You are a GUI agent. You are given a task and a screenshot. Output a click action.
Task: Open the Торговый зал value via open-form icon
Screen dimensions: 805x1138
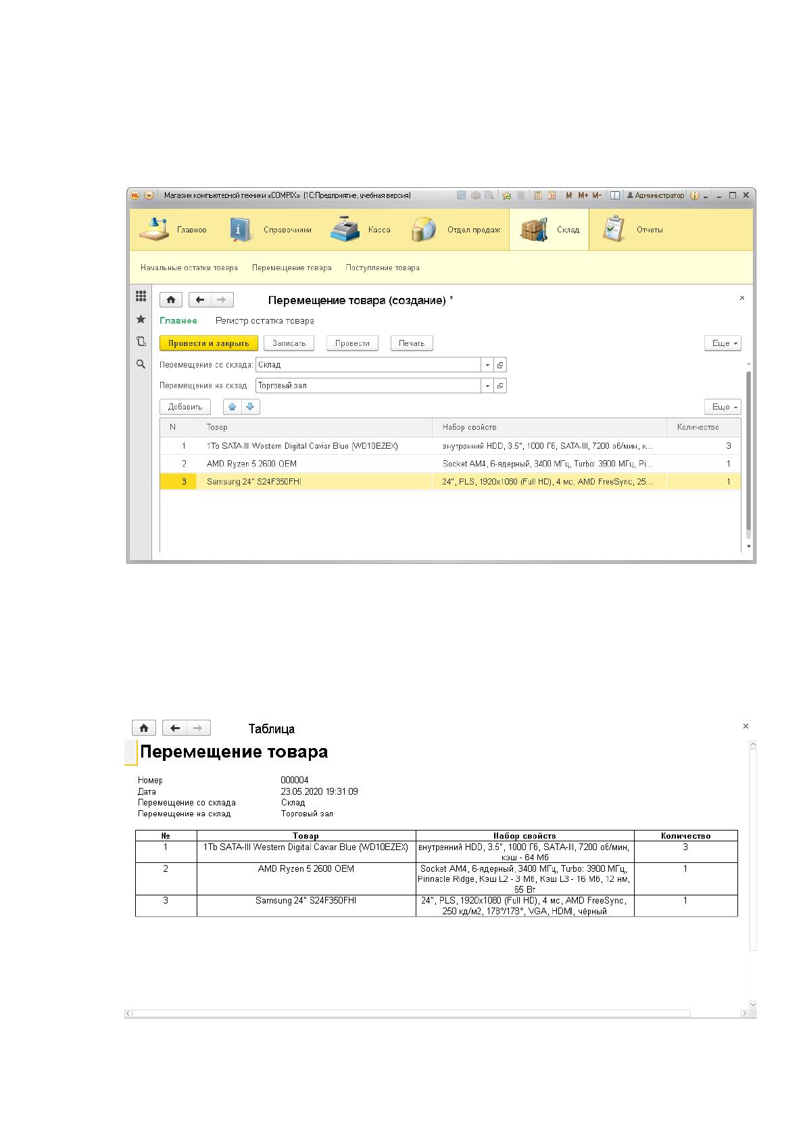[x=500, y=386]
